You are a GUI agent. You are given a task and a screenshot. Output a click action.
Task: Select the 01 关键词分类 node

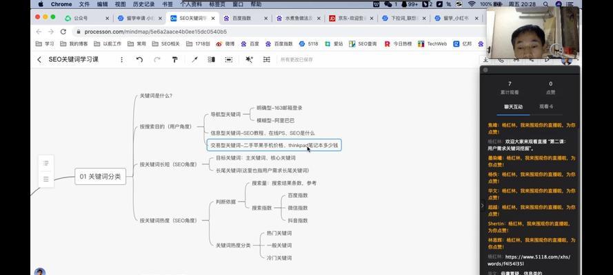click(x=101, y=177)
